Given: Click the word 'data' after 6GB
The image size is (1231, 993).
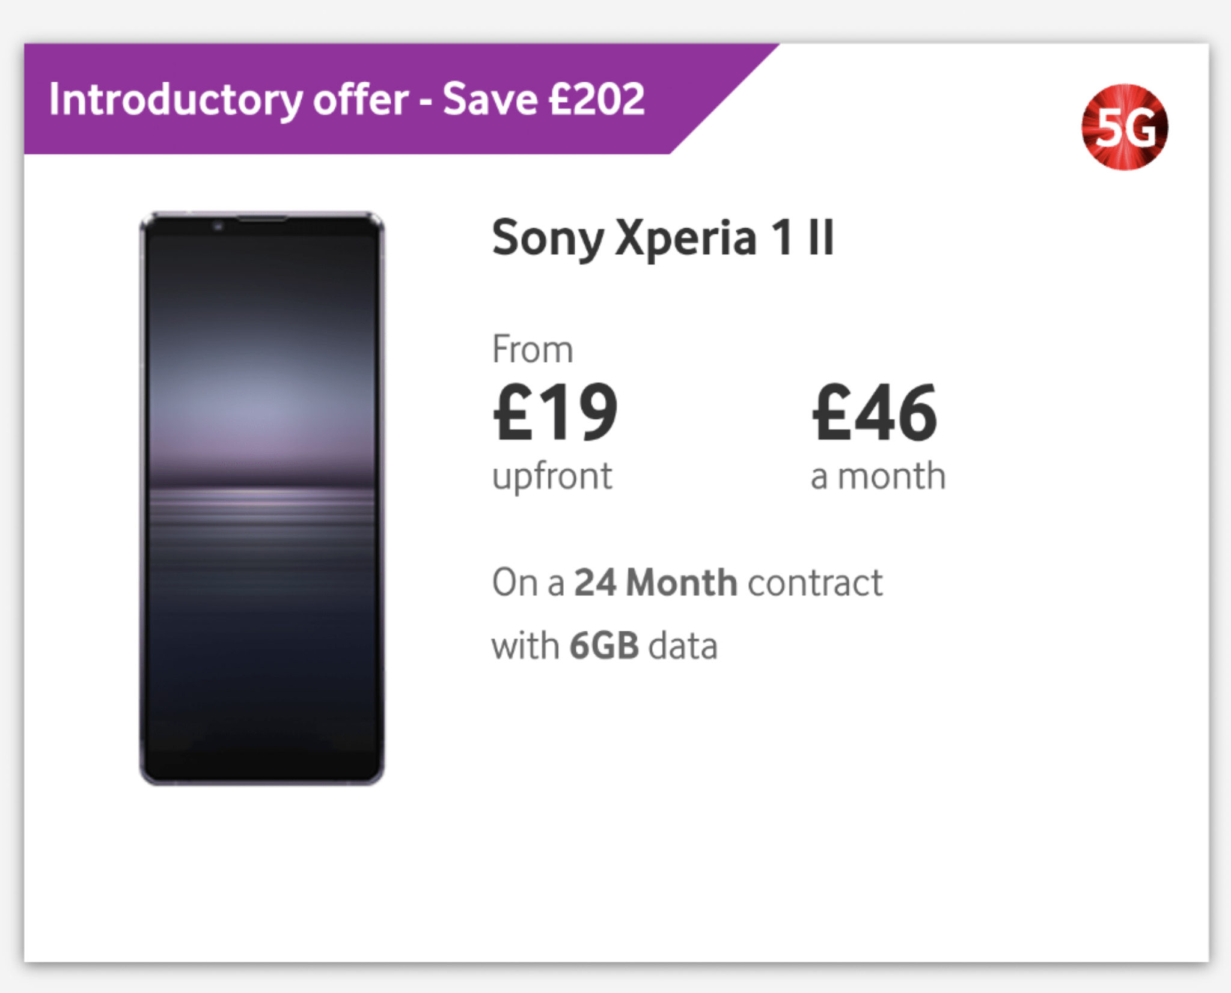Looking at the screenshot, I should pyautogui.click(x=683, y=646).
